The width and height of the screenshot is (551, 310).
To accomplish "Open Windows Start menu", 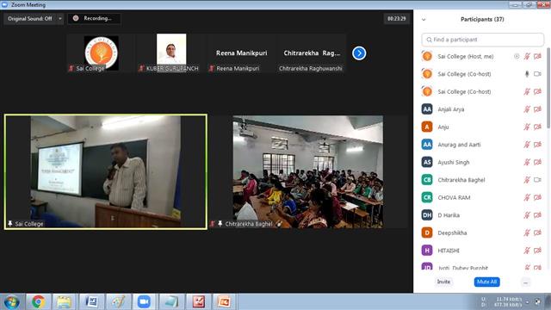I will [x=11, y=302].
